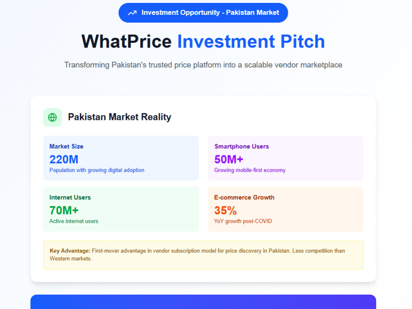Select the Internet Users card
The image size is (412, 309).
(x=121, y=209)
